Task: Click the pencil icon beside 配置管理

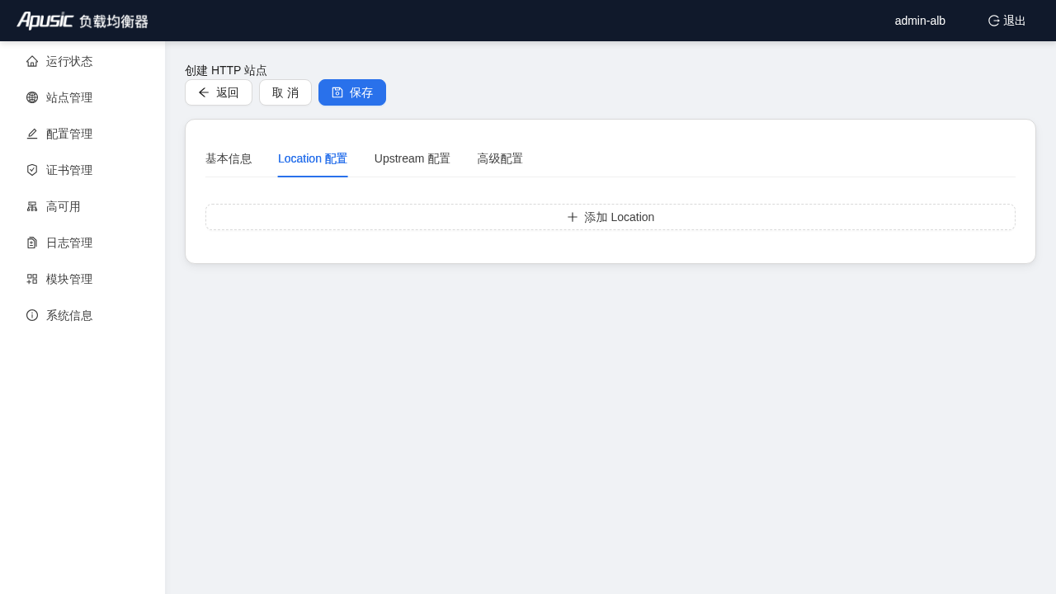Action: (32, 134)
